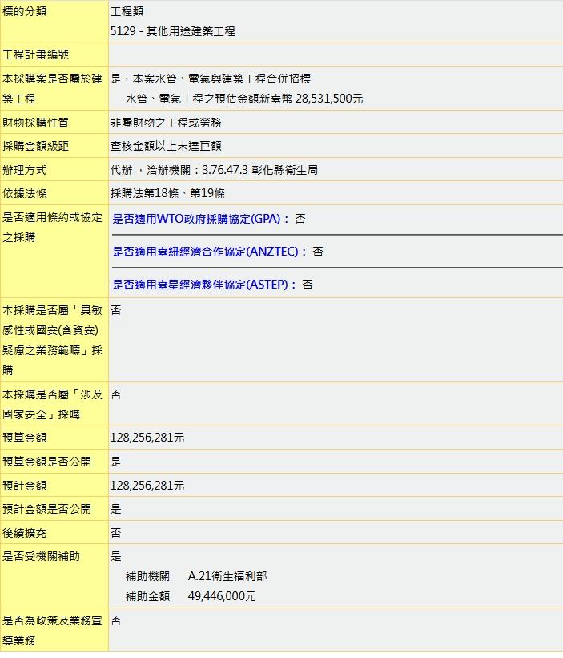Select the 補助金額 sub-label

click(x=147, y=596)
